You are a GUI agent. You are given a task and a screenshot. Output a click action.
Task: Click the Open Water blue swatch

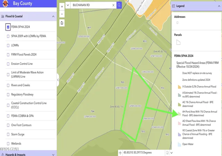[x=179, y=145]
